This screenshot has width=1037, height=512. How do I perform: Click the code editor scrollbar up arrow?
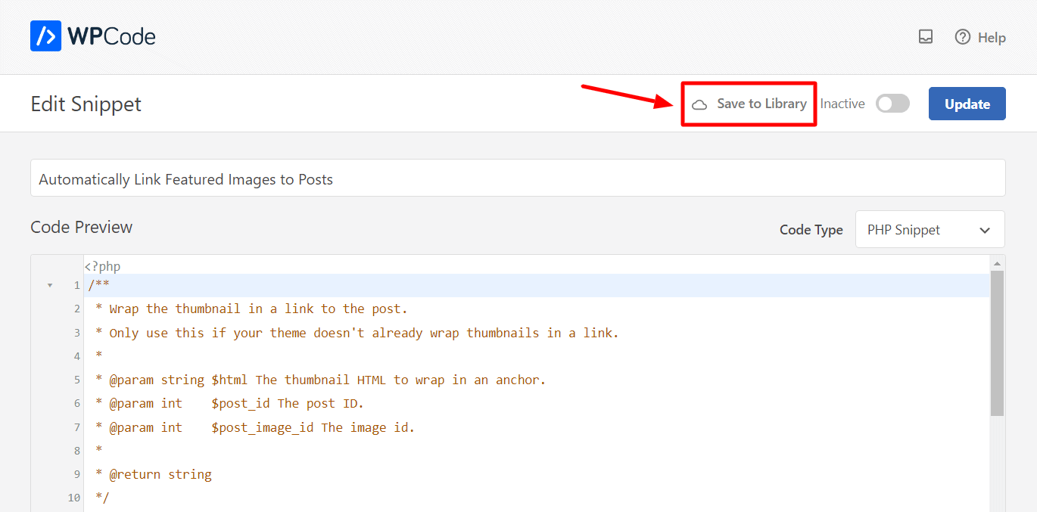tap(997, 263)
